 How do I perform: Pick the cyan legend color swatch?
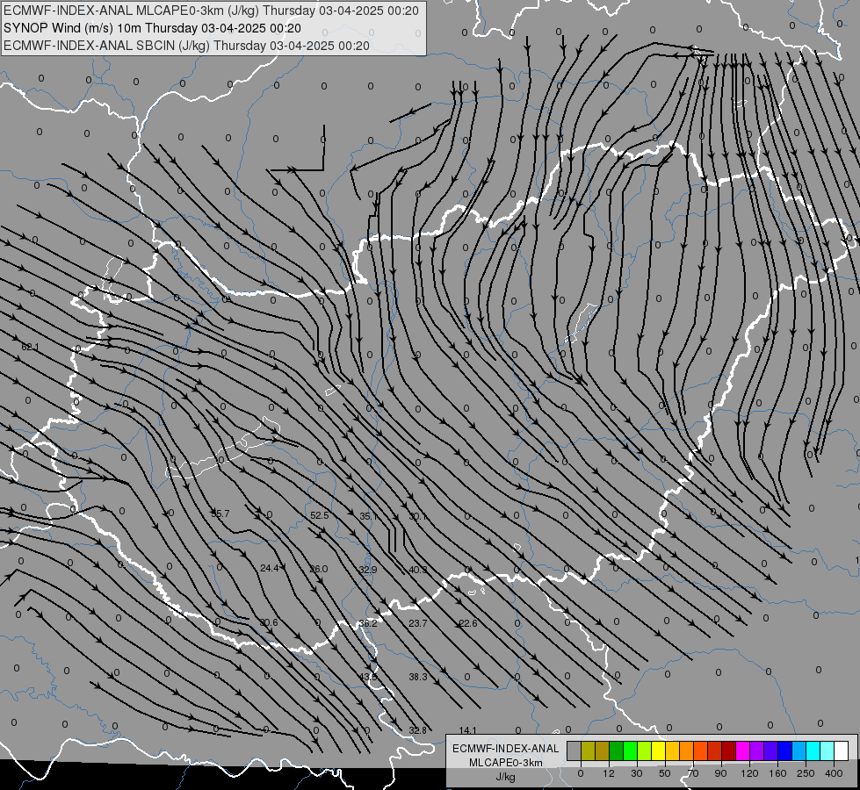click(813, 750)
